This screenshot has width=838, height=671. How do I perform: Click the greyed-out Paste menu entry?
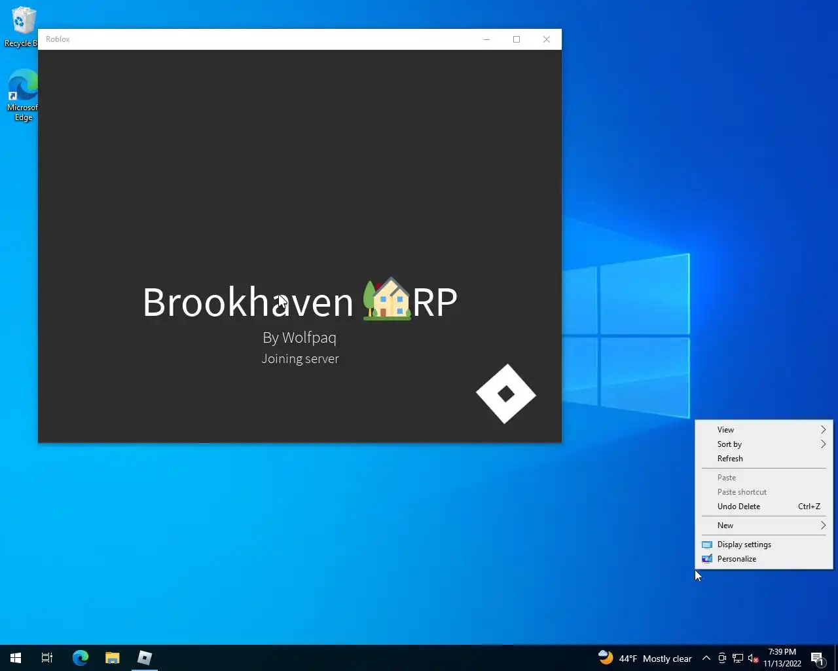tap(764, 478)
